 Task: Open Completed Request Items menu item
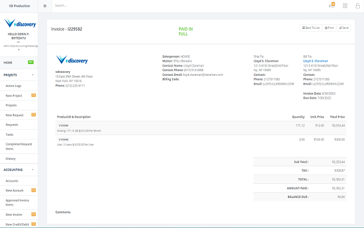[x=19, y=146]
